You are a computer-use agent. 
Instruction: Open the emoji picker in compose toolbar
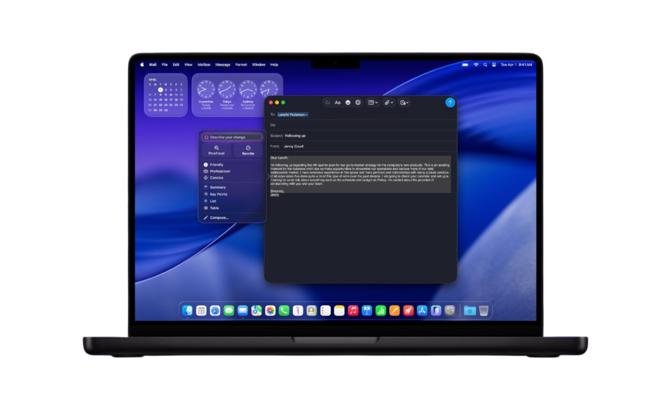[348, 103]
